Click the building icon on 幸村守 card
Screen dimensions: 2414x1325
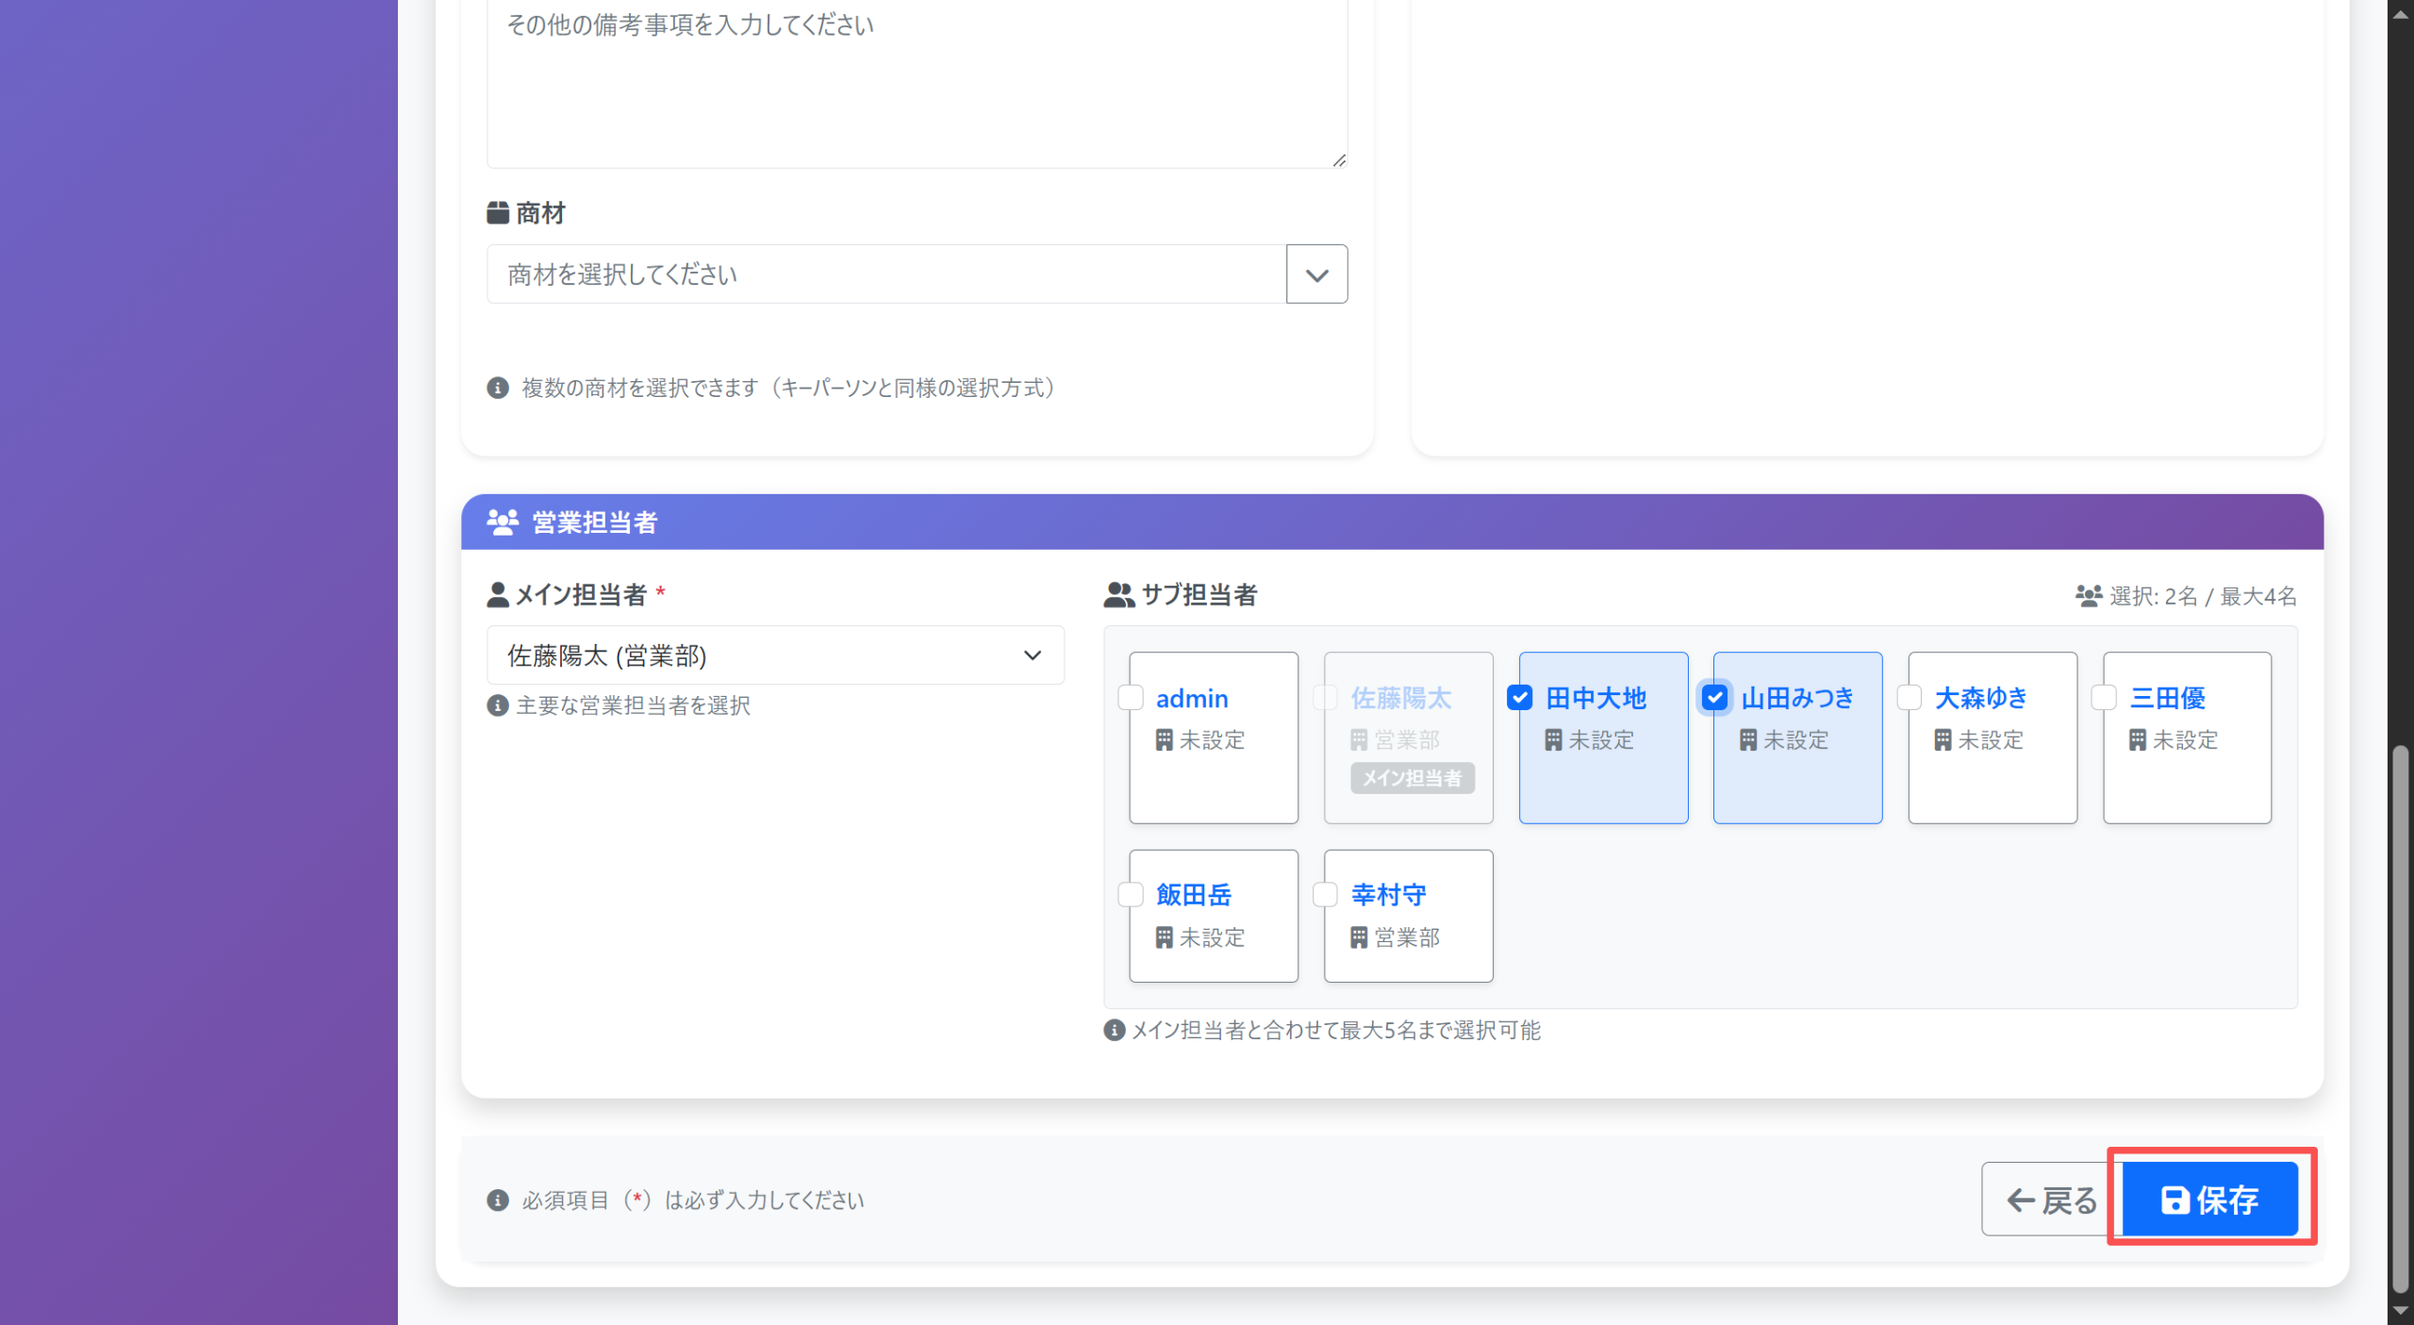(x=1359, y=937)
